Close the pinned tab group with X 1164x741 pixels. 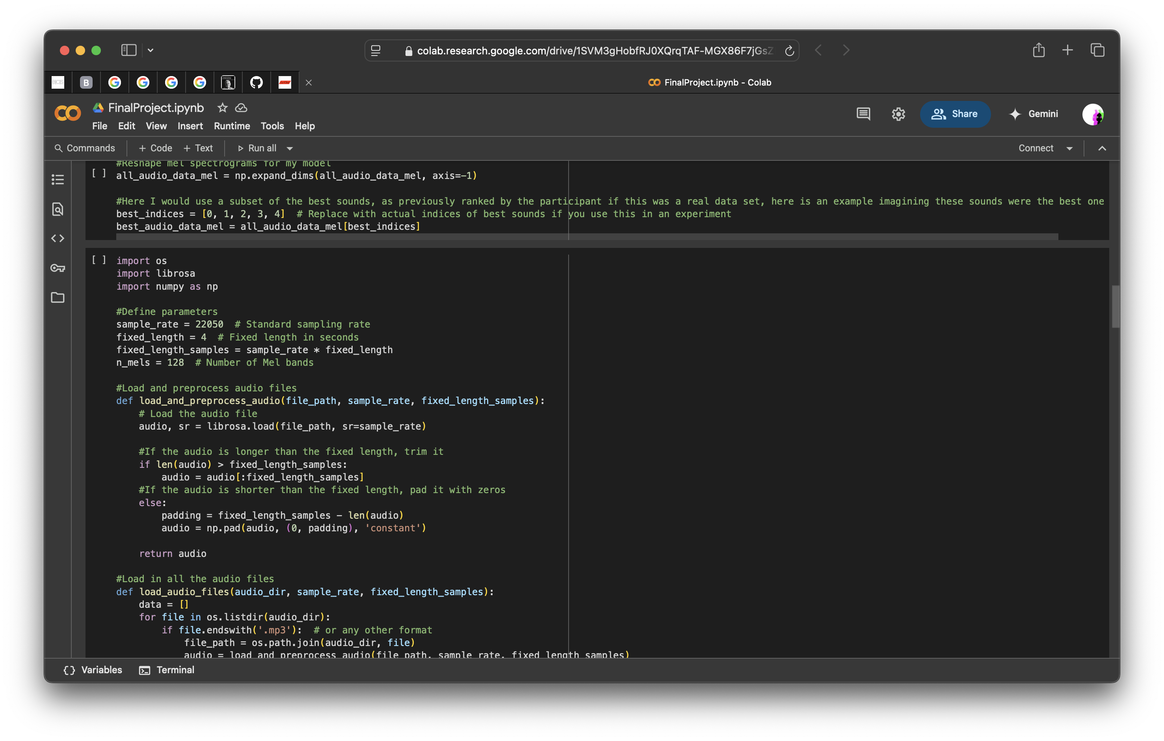309,83
